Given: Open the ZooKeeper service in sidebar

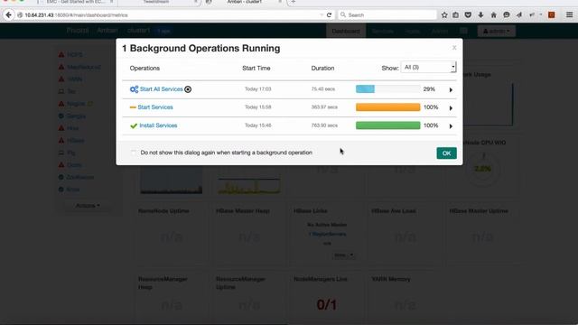Looking at the screenshot, I should click(x=80, y=177).
